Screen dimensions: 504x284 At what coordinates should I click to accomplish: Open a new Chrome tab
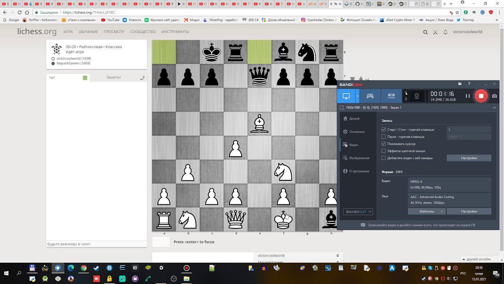coord(445,4)
